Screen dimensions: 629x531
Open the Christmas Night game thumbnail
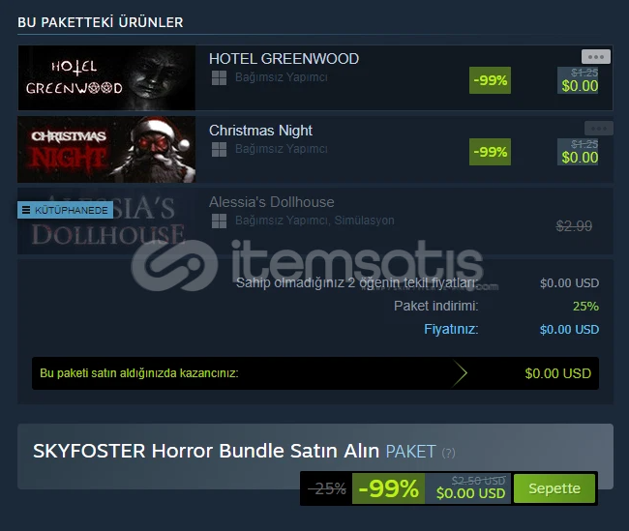tap(106, 149)
